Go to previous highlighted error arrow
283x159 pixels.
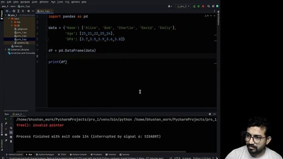(x=211, y=16)
